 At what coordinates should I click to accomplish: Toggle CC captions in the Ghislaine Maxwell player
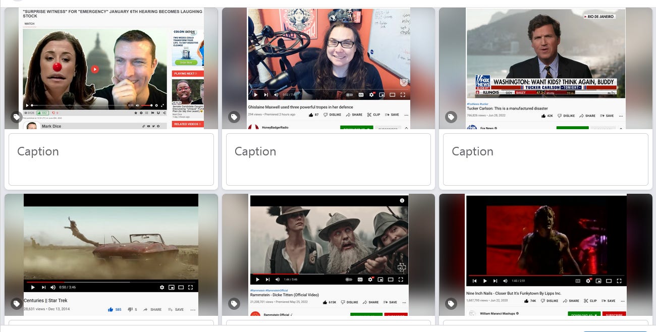pyautogui.click(x=361, y=94)
